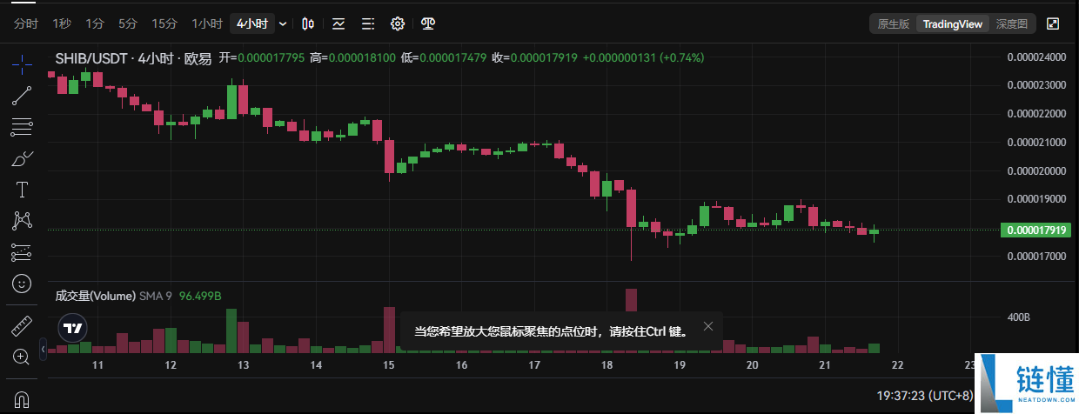Viewport: 1079px width, 414px height.
Task: Click the current price label 0.000017919
Action: pyautogui.click(x=1035, y=230)
